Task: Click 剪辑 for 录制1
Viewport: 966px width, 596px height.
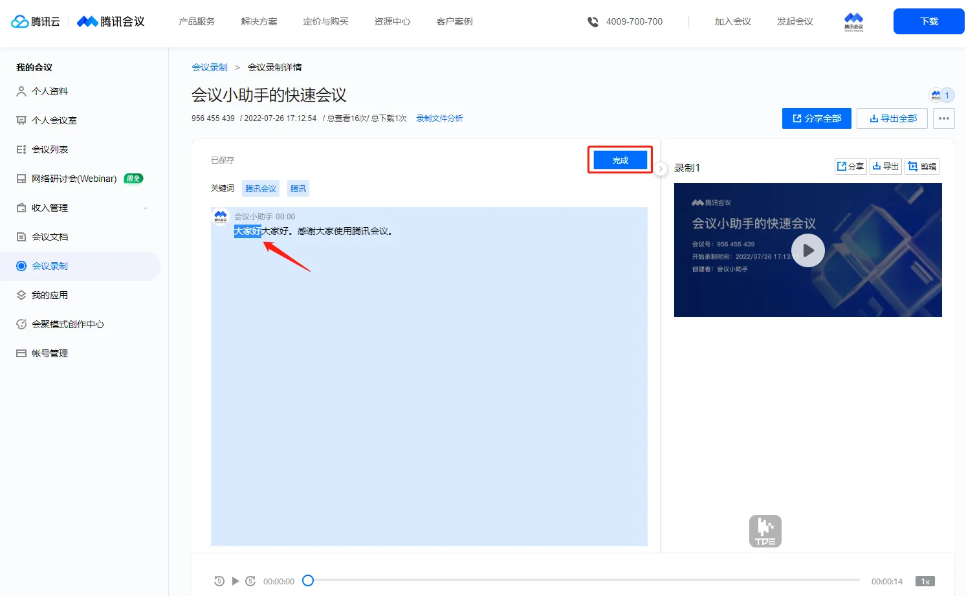Action: coord(922,166)
